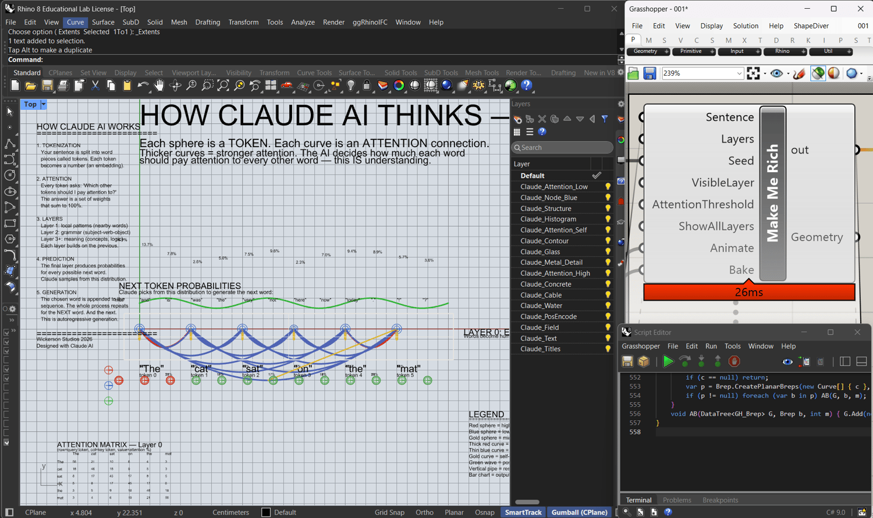Toggle Grid Snap in status bar

(389, 512)
